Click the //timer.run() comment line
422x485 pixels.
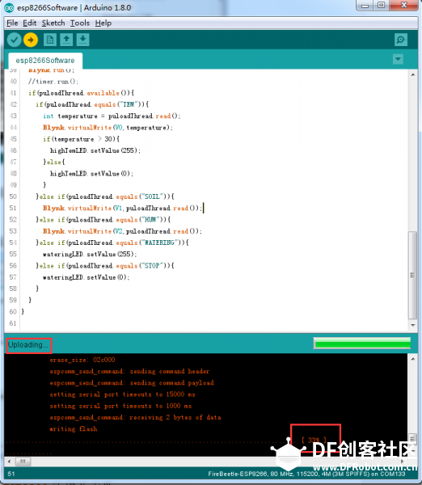pos(53,82)
